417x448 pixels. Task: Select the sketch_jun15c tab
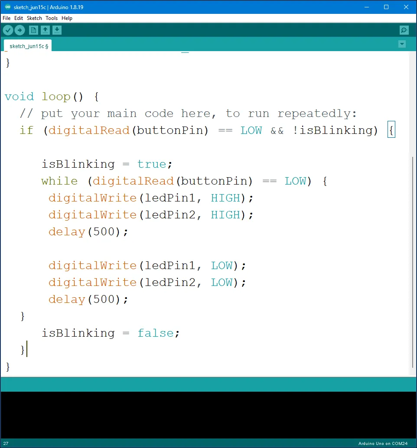(28, 46)
